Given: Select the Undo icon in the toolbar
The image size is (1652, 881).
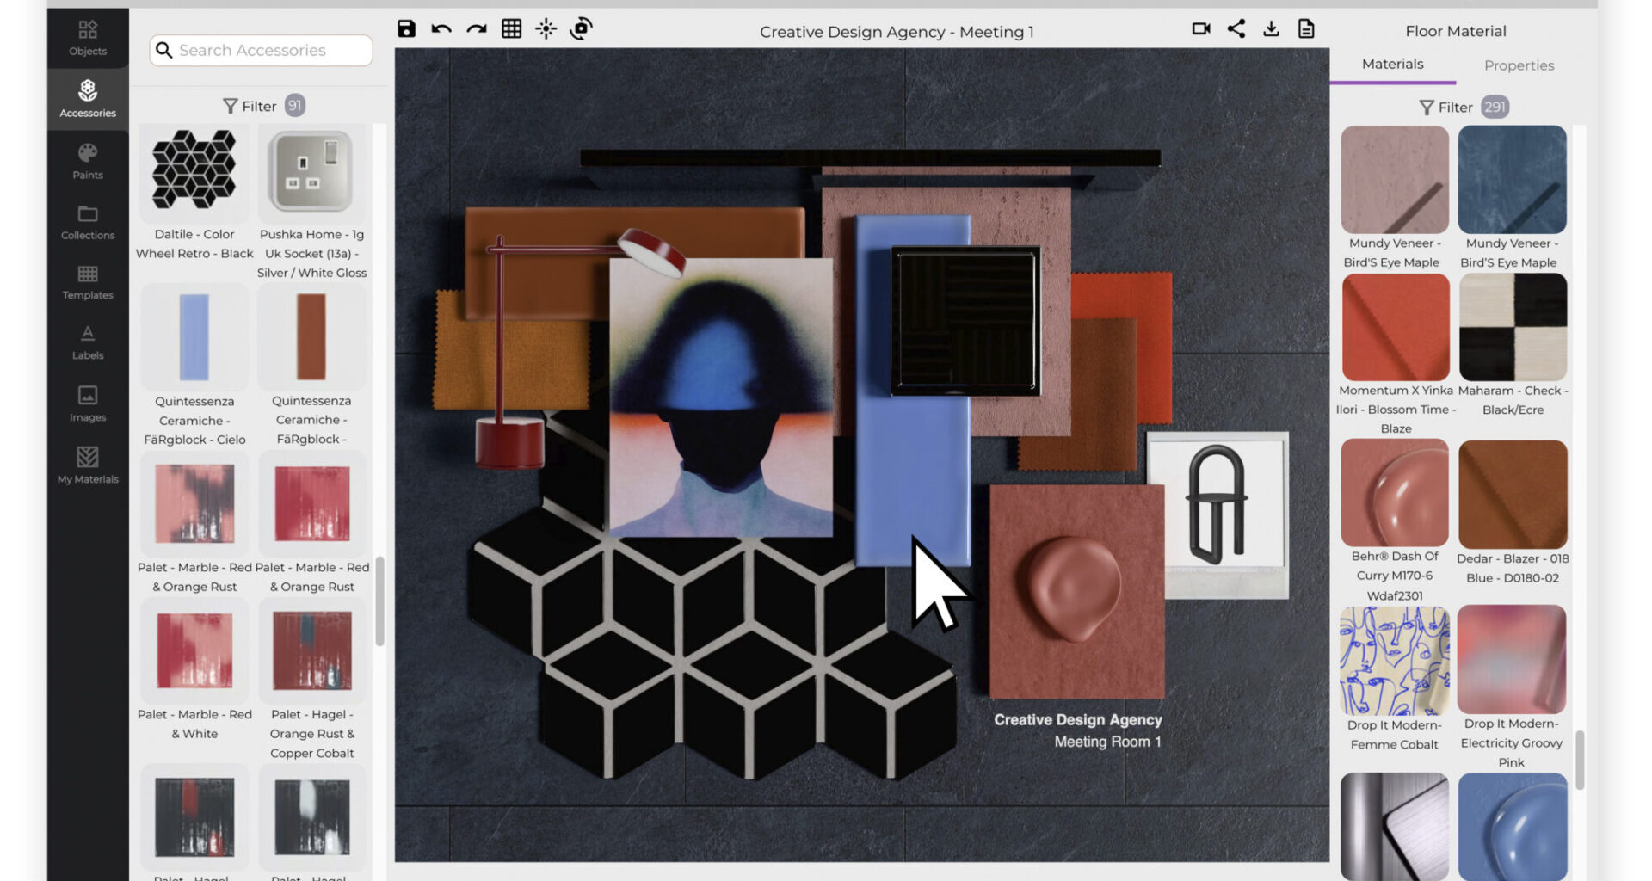Looking at the screenshot, I should tap(441, 28).
